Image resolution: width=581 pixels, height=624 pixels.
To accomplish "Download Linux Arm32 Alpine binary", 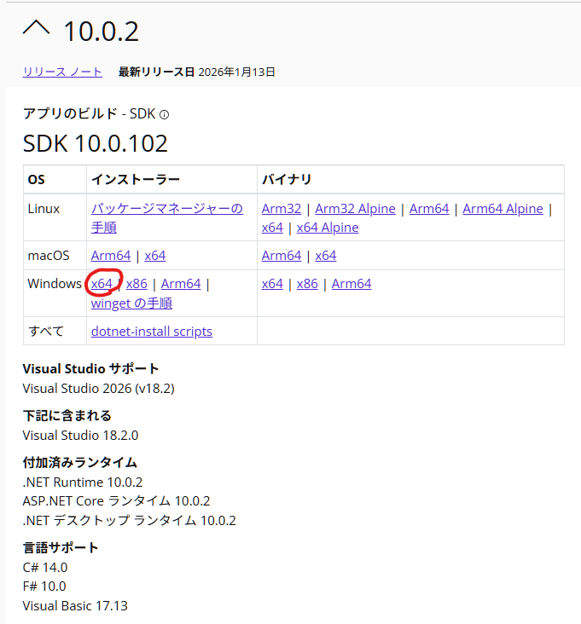I will click(x=355, y=209).
